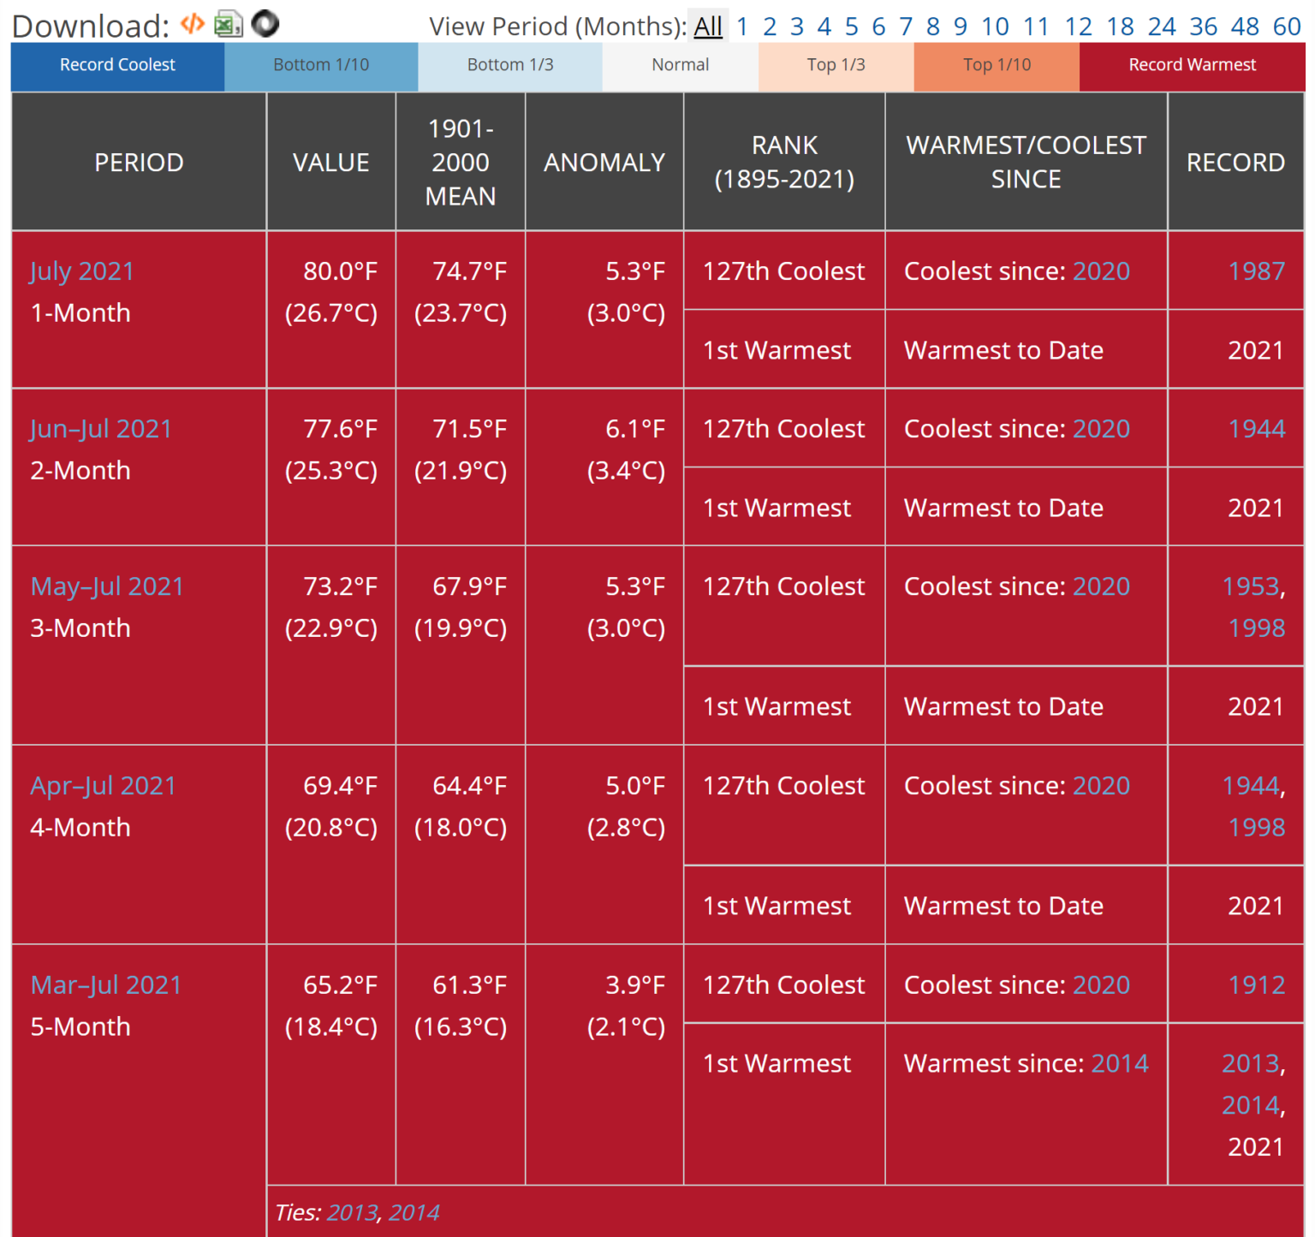Select the Record Warmest filter
The image size is (1315, 1237).
click(x=1191, y=65)
